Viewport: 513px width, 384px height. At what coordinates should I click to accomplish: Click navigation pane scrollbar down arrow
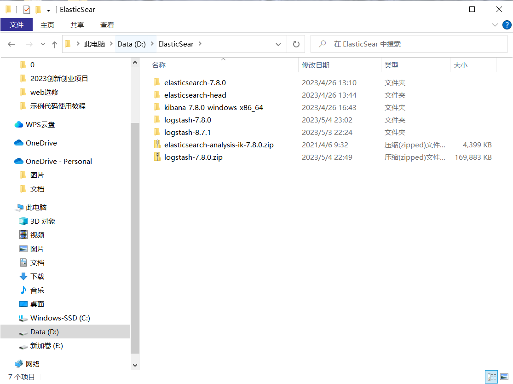135,365
